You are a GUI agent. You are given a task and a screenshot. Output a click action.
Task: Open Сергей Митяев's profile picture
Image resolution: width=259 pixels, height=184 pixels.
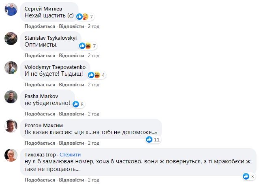click(11, 10)
